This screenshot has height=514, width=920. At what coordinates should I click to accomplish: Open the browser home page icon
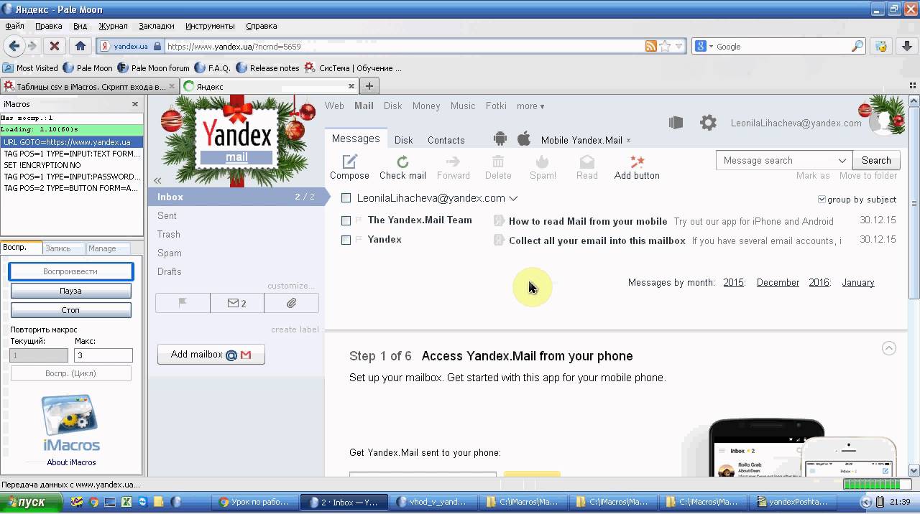80,46
